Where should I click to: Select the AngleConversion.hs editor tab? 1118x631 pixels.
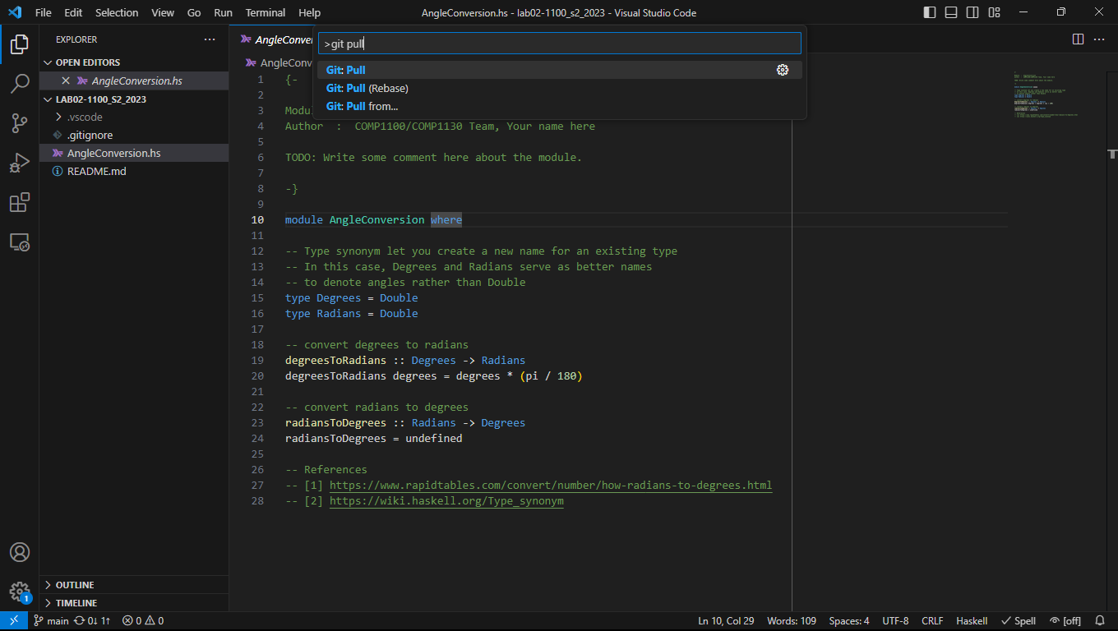(274, 39)
